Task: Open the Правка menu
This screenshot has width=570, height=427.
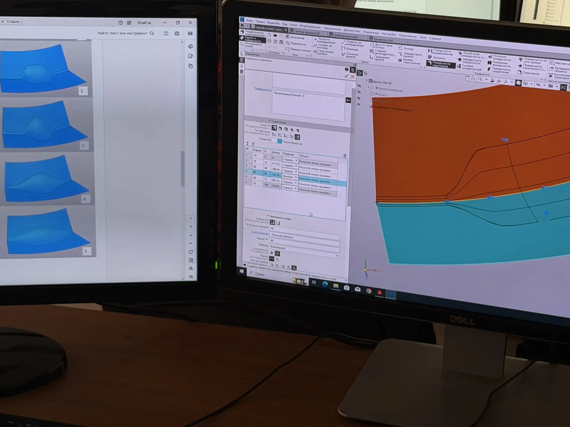Action: [x=260, y=22]
